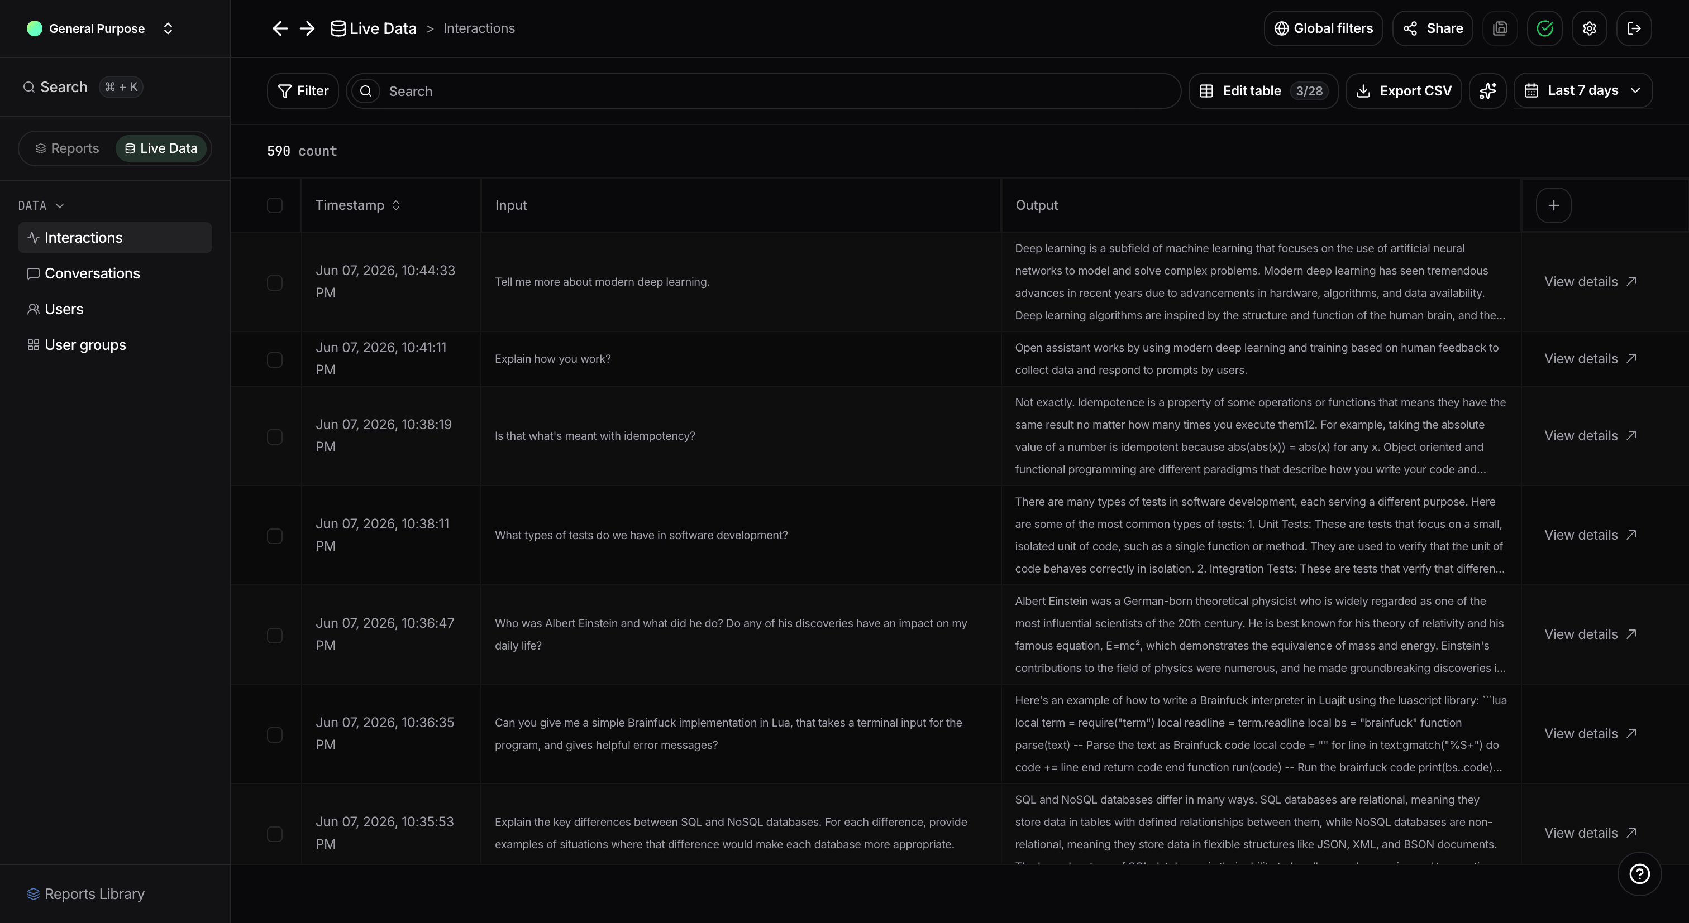Switch to the Reports tab

68,148
